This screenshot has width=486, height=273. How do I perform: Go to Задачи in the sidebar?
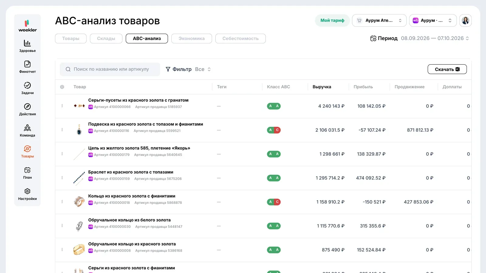(x=27, y=88)
